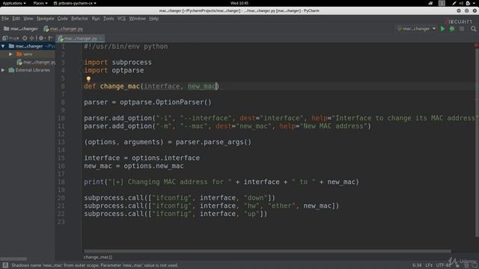Click the error indicator at editor top-right

(476, 45)
